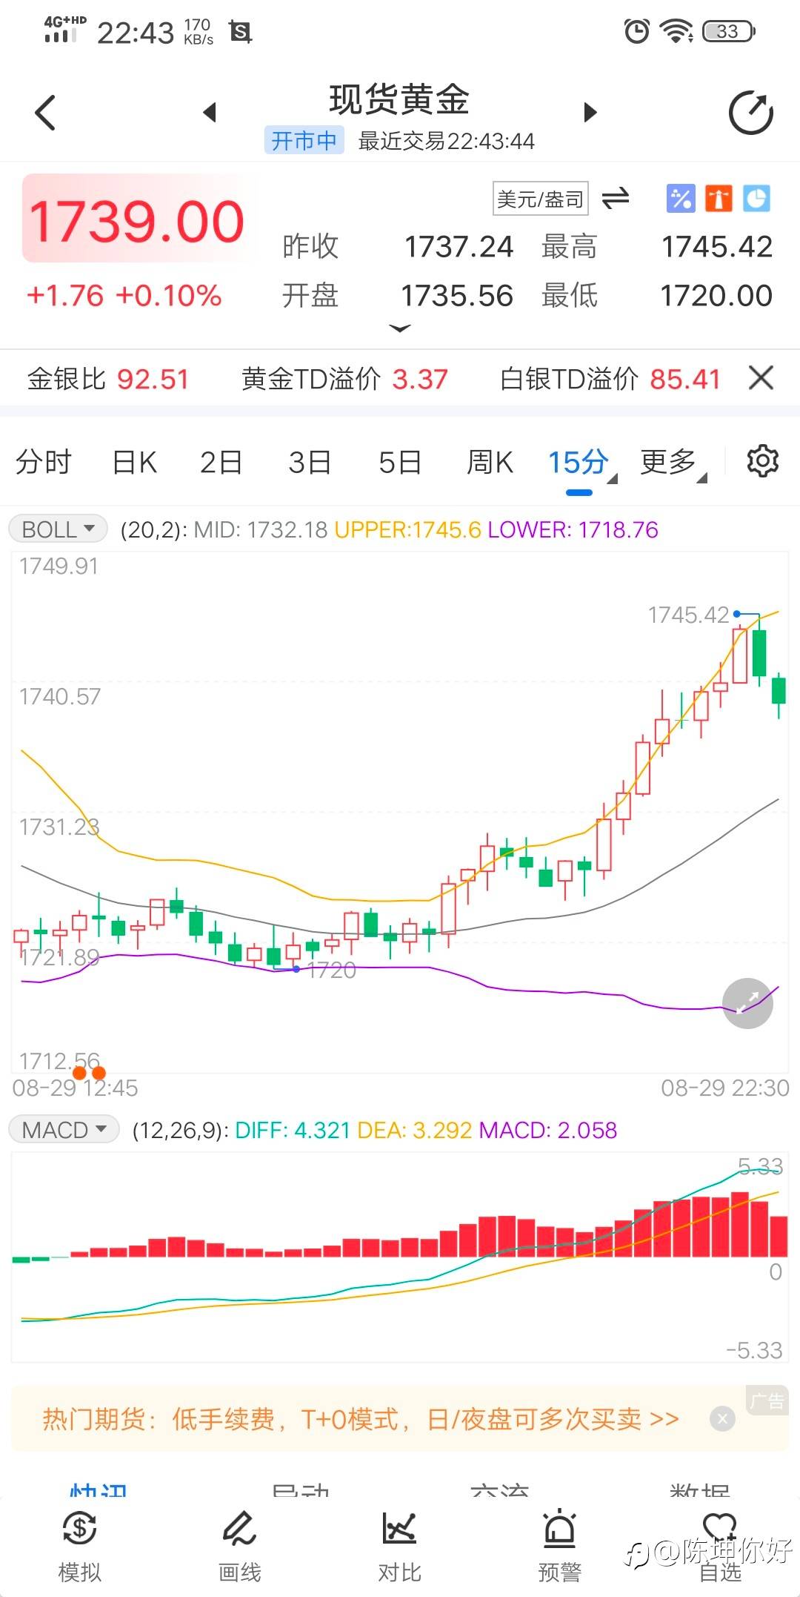Switch to the previous instrument arrow

210,113
